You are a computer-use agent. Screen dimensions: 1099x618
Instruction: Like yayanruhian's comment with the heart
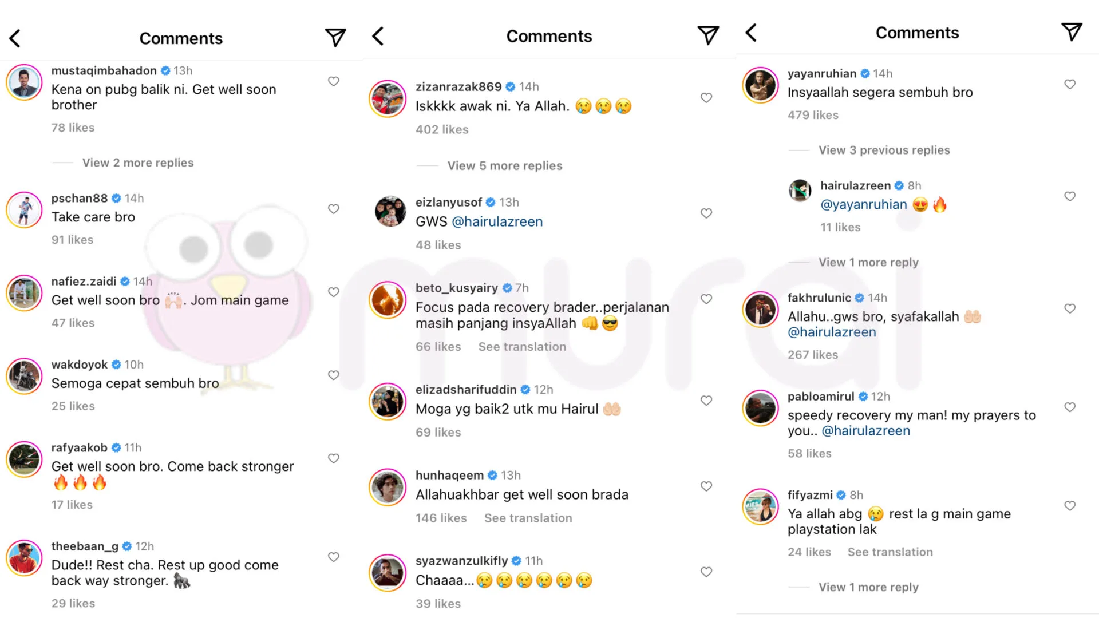point(1070,84)
